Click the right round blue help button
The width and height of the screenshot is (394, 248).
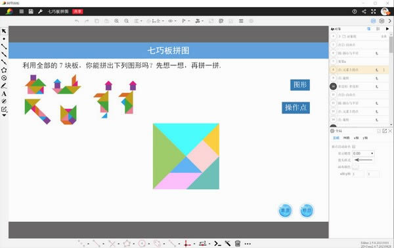[307, 211]
